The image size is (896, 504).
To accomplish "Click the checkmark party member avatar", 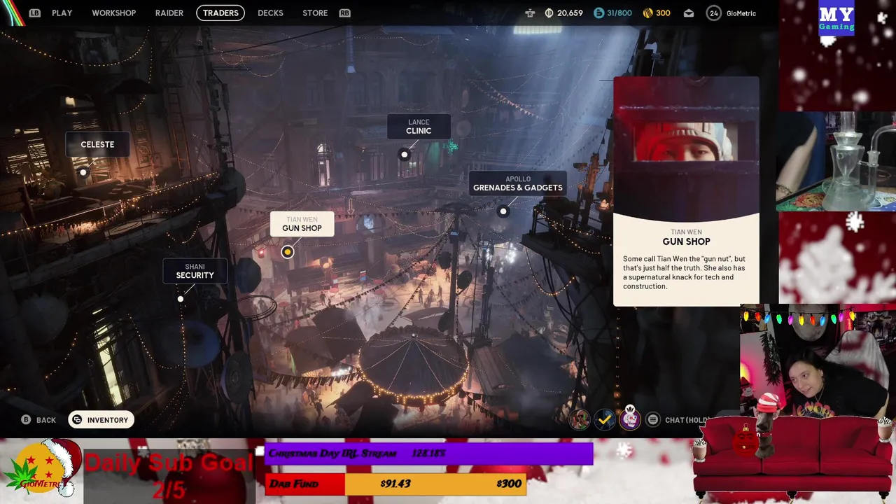I will coord(605,419).
